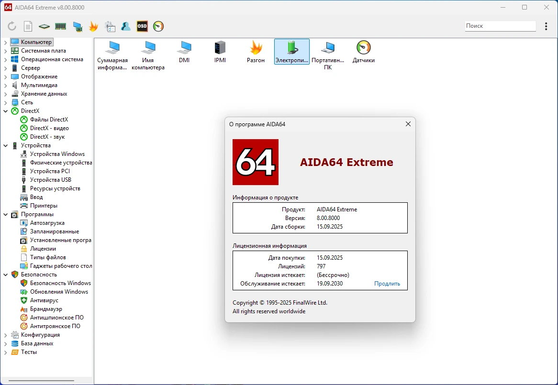The image size is (558, 385).
Task: Click the memory module toolbar icon
Action: 60,26
